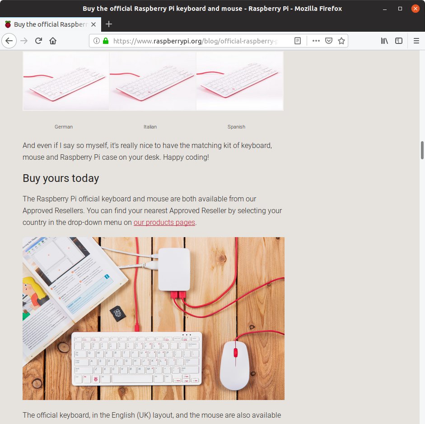Open the page actions three-dot menu
The height and width of the screenshot is (424, 425).
316,41
